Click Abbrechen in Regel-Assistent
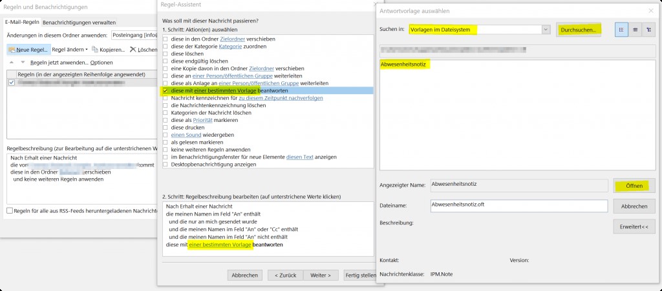 tap(245, 275)
